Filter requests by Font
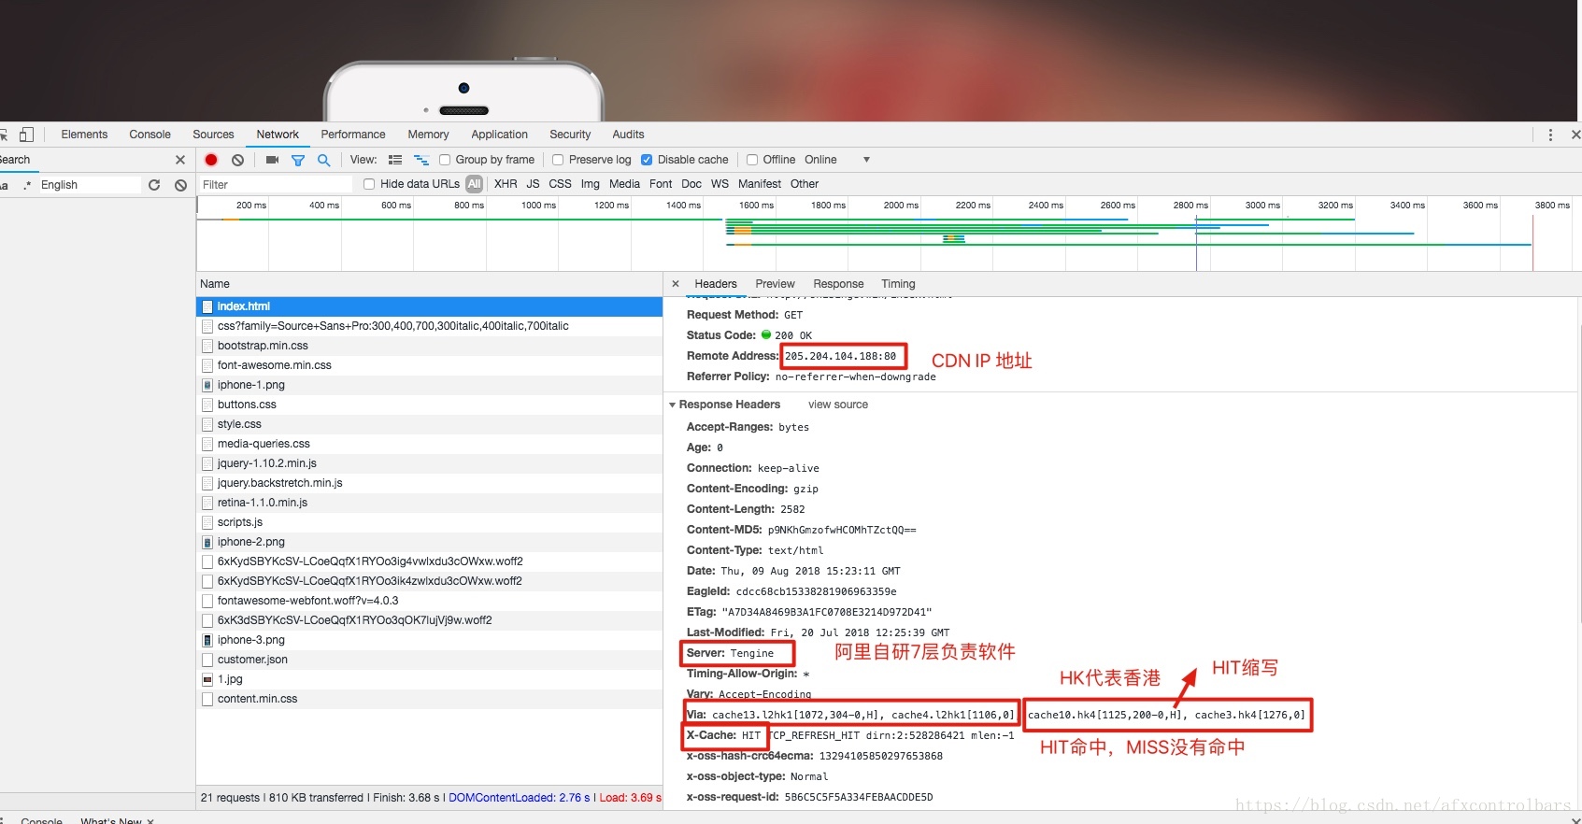The height and width of the screenshot is (824, 1582). coord(661,184)
